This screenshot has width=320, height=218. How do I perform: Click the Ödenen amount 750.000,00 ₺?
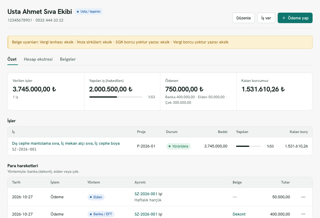(x=184, y=89)
